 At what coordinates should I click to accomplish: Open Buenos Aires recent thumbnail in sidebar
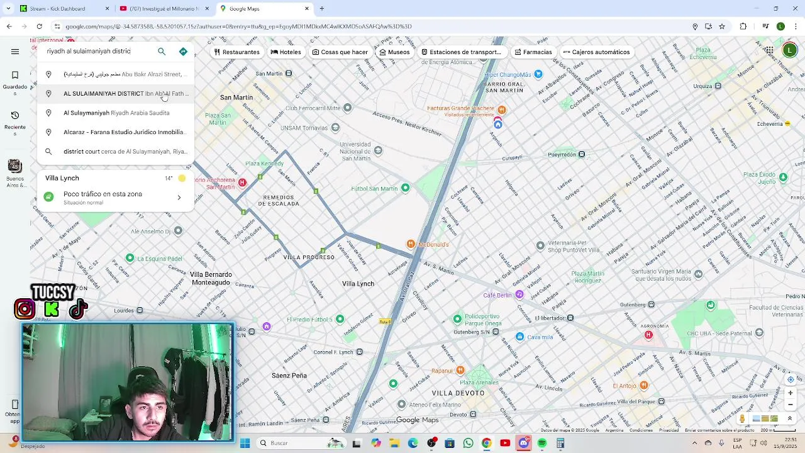(15, 173)
